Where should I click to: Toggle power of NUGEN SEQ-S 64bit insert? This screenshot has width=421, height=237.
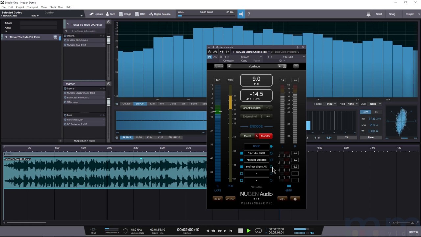point(65,40)
